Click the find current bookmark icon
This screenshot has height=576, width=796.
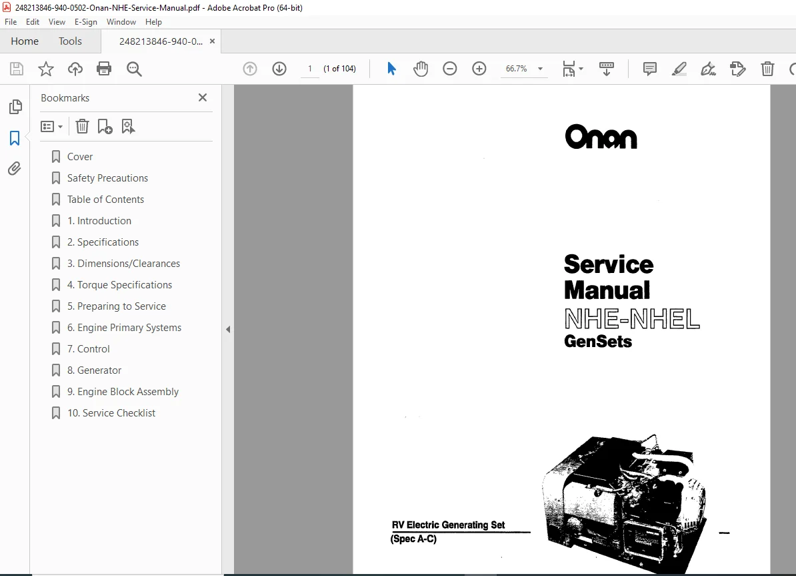(128, 126)
